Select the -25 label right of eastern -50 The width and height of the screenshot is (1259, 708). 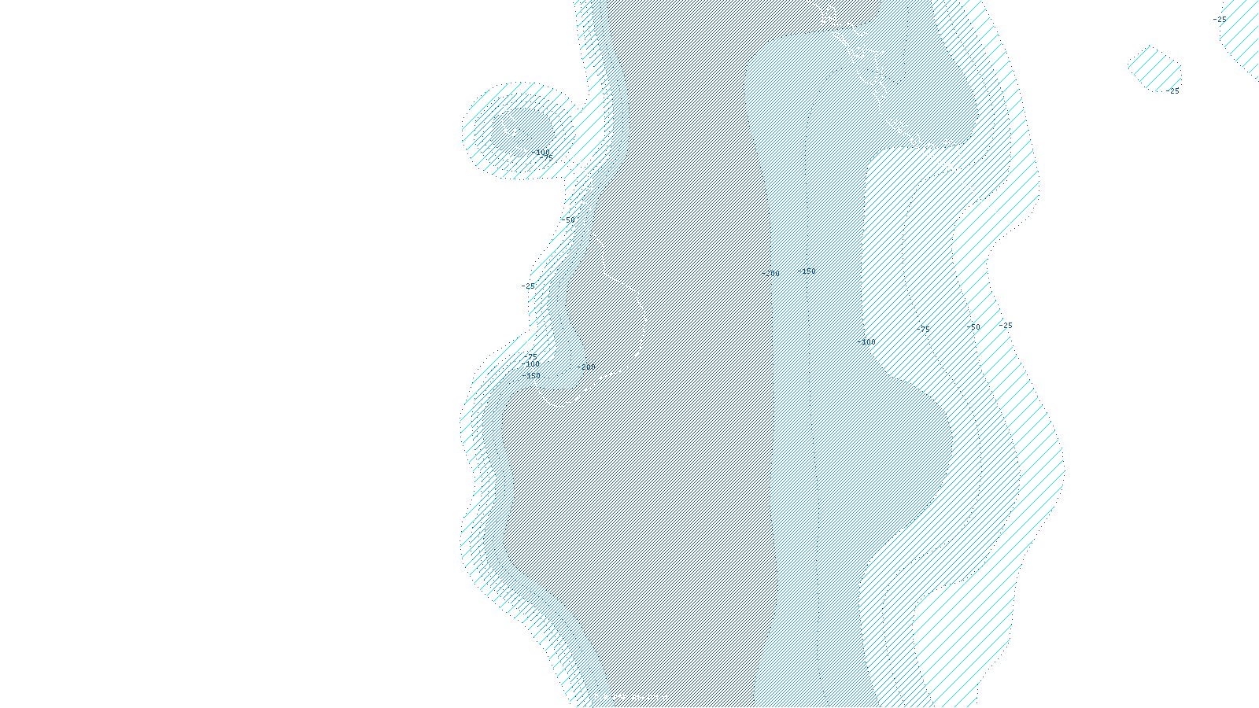pos(1006,326)
